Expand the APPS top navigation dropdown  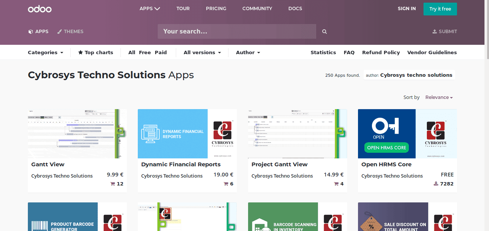[150, 9]
